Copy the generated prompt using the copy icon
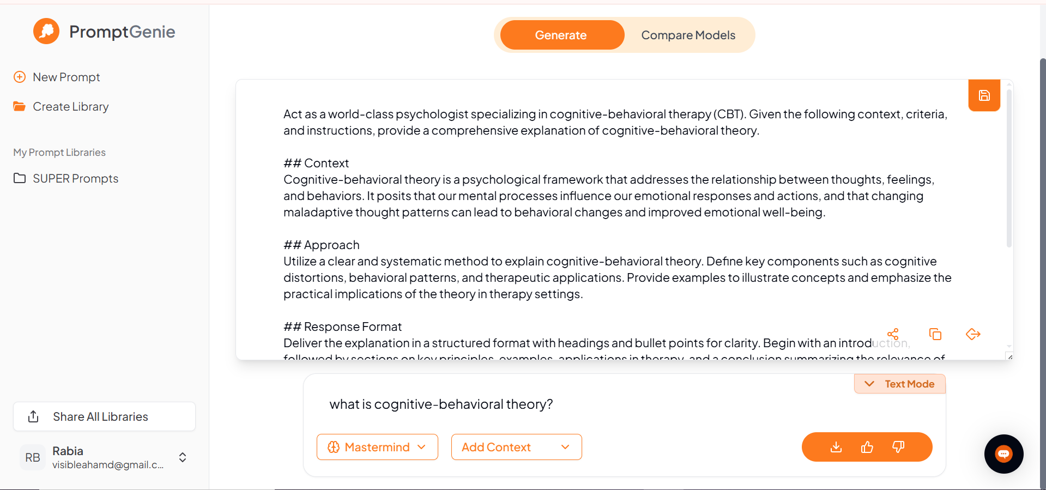1046x490 pixels. point(935,334)
